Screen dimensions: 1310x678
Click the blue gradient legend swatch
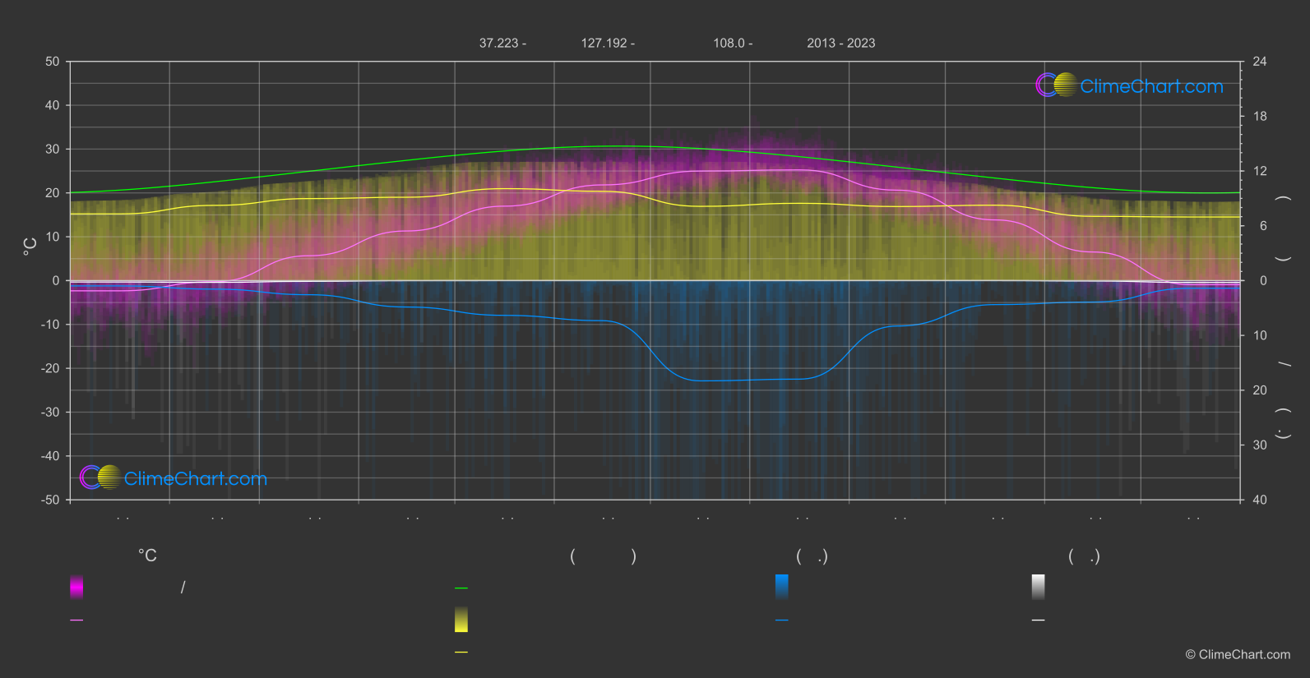click(x=781, y=587)
